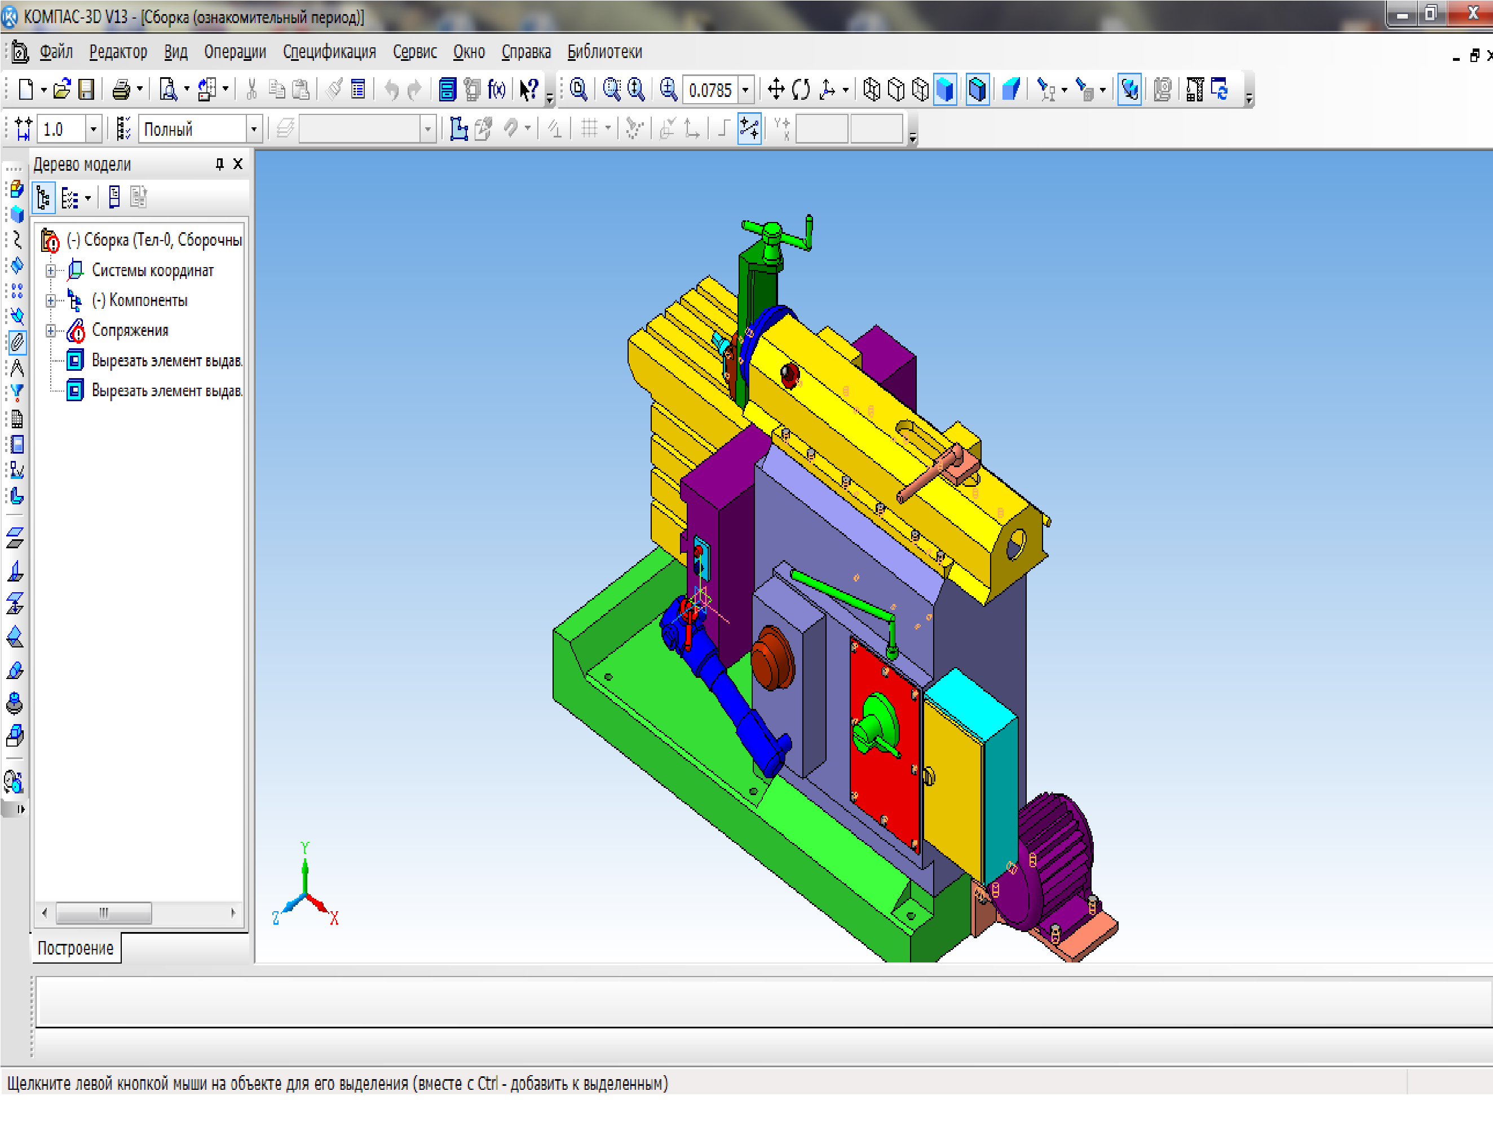Select the Wireframe display icon
1493x1127 pixels.
click(871, 89)
